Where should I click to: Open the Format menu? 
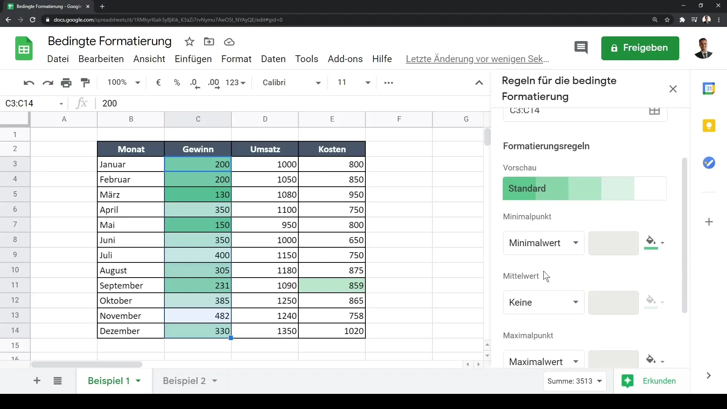(x=236, y=59)
